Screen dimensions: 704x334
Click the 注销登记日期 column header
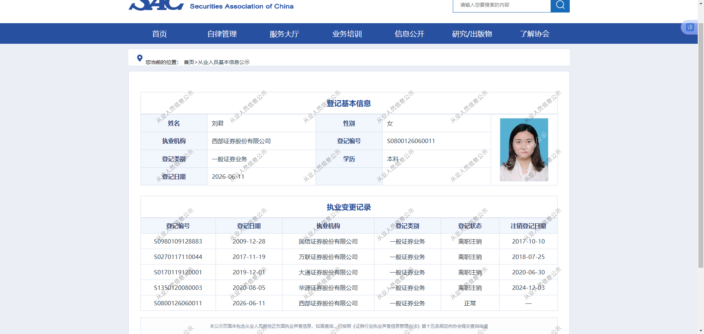click(529, 226)
